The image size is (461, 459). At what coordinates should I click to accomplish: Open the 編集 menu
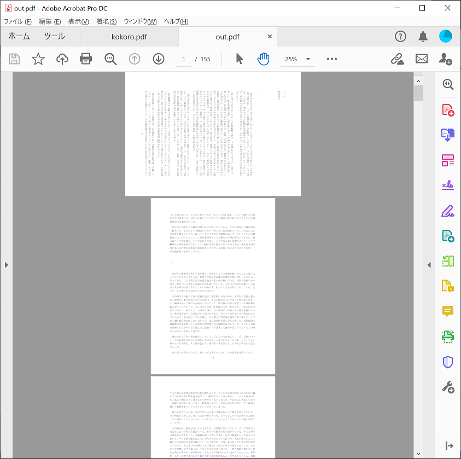coord(50,21)
